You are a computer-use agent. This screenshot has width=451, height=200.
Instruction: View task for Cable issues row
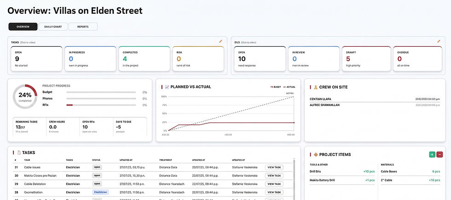coord(274,167)
